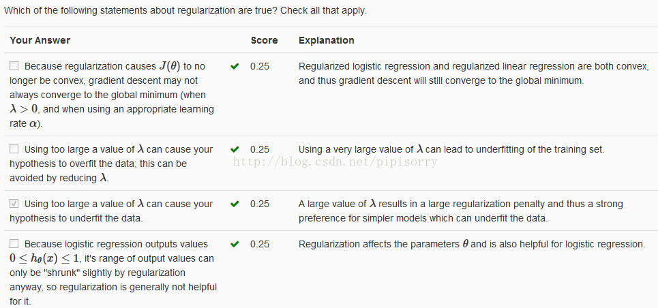This screenshot has width=658, height=308.
Task: Click the 0.25 score in the first answer row
Action: 259,67
